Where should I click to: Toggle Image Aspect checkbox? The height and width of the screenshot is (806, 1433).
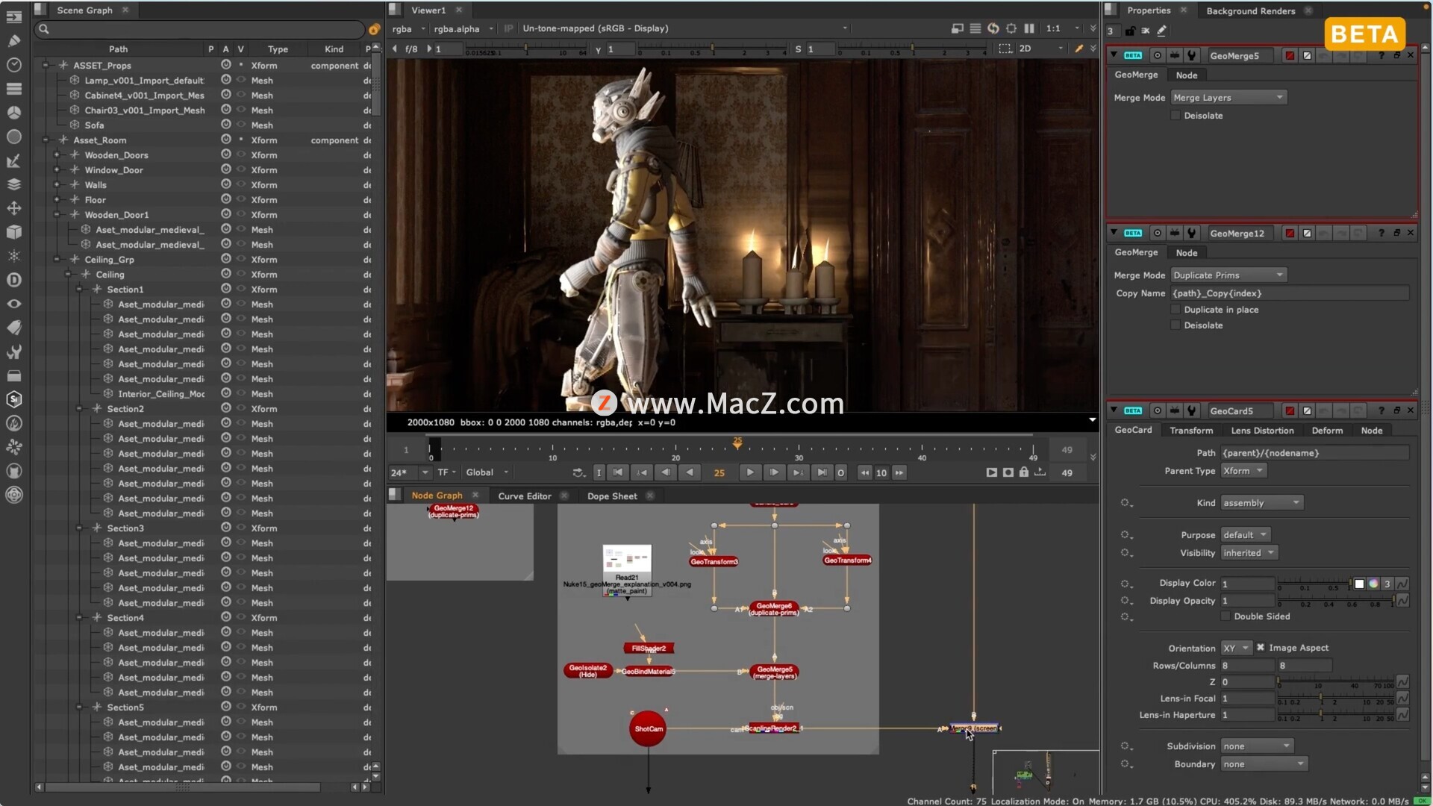1261,648
